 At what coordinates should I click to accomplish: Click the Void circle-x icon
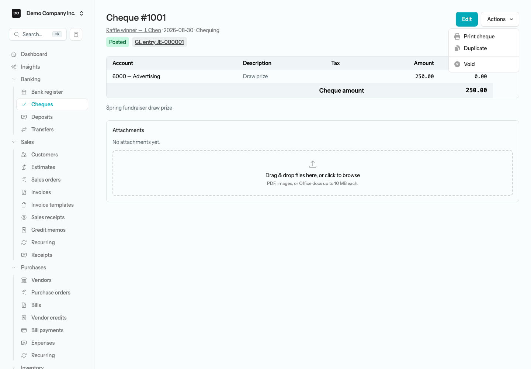(457, 64)
